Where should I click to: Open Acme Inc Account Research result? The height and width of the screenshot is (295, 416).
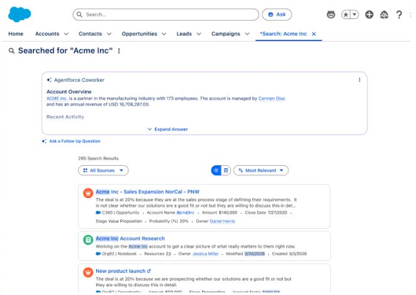tap(130, 238)
